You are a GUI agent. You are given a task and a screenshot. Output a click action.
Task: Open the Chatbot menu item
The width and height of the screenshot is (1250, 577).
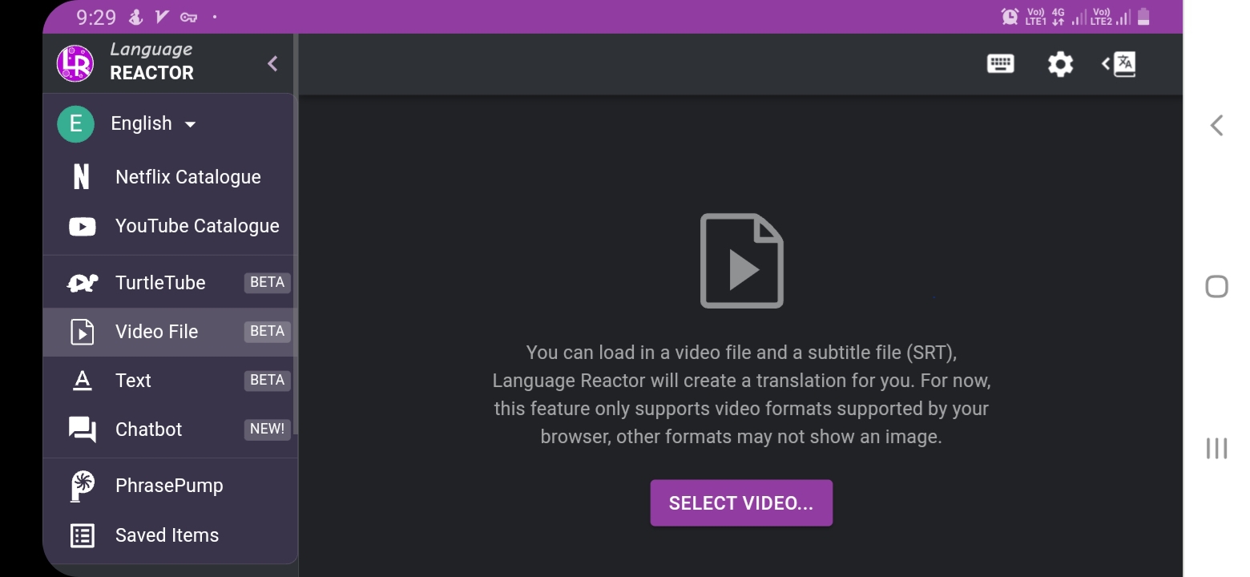[170, 430]
